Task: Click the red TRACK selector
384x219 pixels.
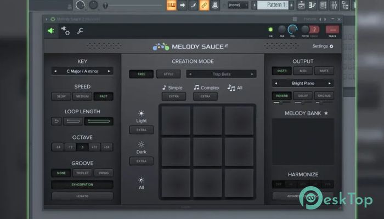Action: click(x=332, y=30)
